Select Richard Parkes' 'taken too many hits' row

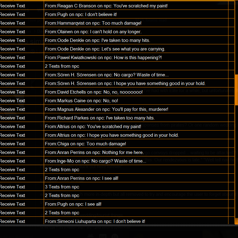117,118
